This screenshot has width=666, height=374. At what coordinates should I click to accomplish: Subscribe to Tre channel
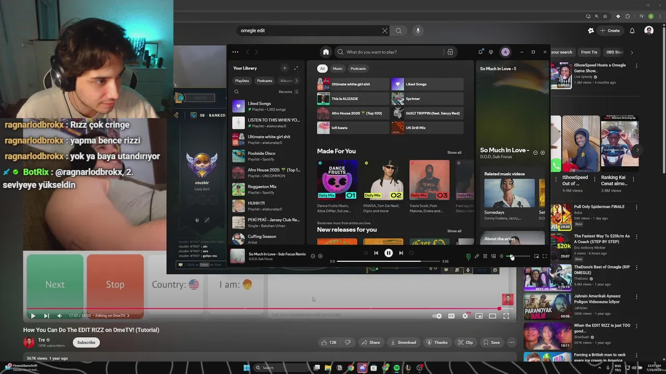(x=86, y=342)
